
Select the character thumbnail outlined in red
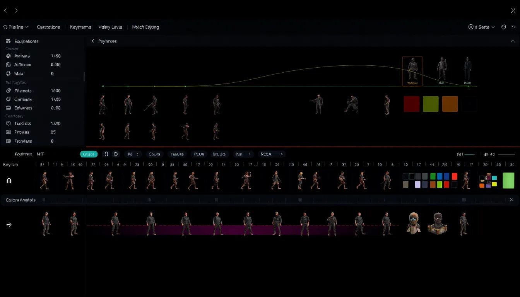412,71
